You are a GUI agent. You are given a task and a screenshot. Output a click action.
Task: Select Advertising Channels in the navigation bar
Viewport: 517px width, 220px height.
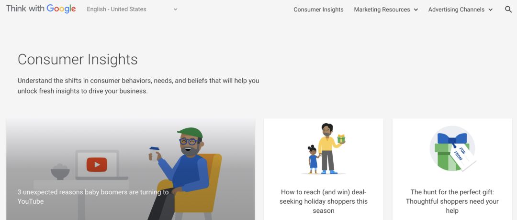(456, 10)
